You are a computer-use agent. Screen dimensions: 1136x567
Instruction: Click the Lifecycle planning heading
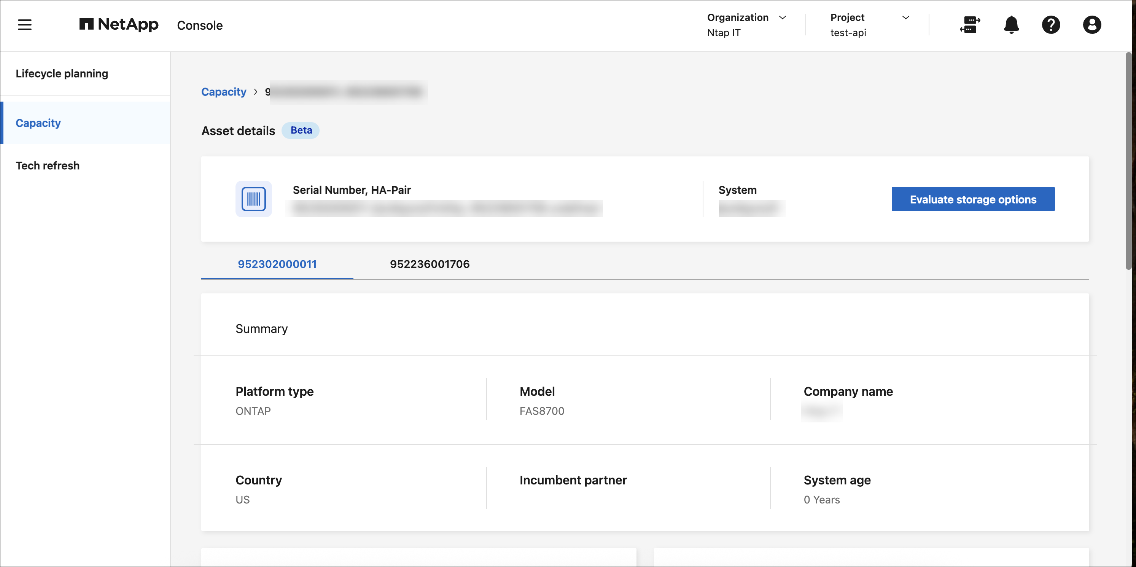pos(62,73)
